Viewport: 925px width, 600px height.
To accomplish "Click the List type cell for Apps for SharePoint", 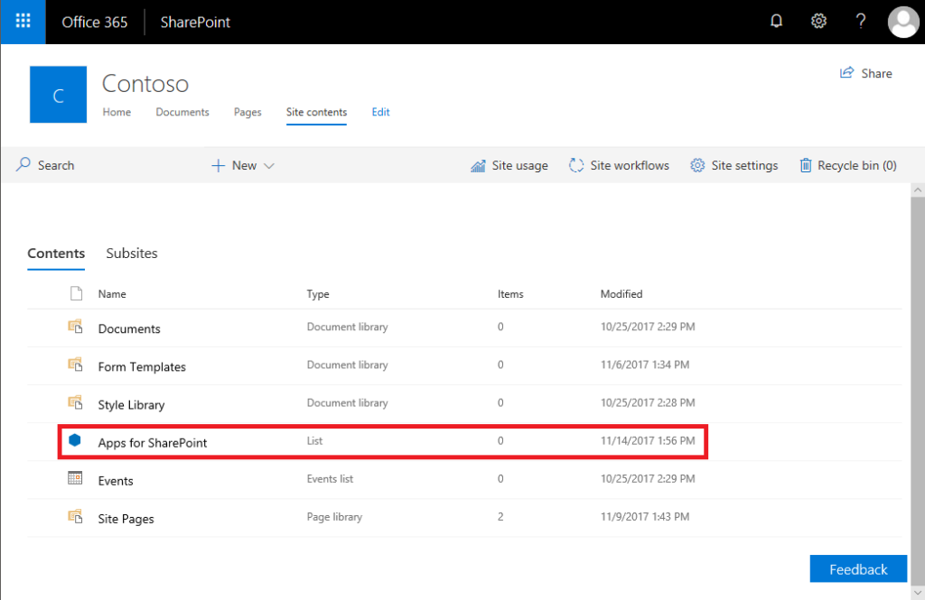I will click(314, 441).
